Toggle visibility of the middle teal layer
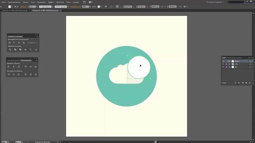Viewport: 255px width, 143px height. point(223,64)
